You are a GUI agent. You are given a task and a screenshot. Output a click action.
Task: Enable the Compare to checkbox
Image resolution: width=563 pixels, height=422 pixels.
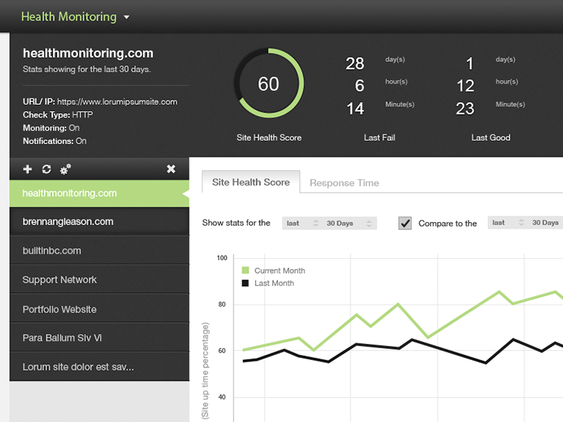(405, 223)
